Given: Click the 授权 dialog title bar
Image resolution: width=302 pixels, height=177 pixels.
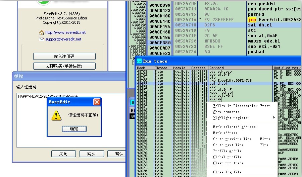Looking at the screenshot, I should coord(69,76).
